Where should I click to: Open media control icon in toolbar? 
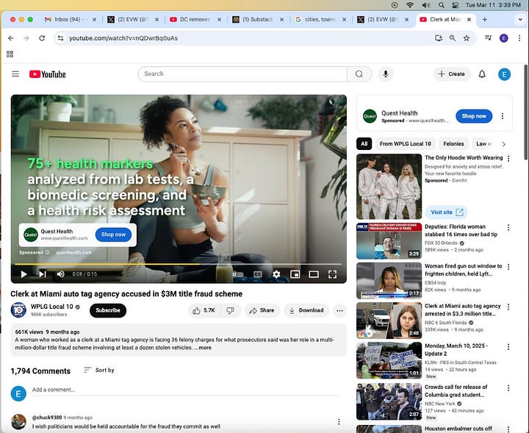click(x=488, y=37)
